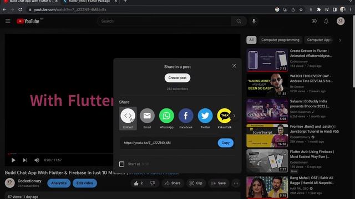355x199 pixels.
Task: Open Salaam GoDaddy India video thumbnail
Action: click(267, 110)
